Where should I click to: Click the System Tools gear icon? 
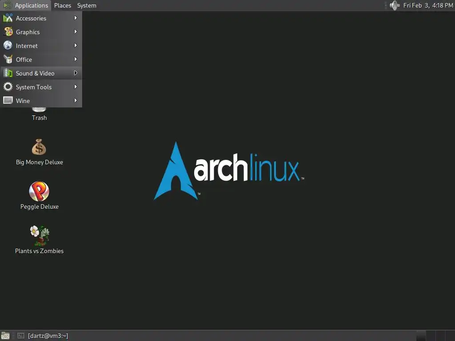click(x=8, y=87)
